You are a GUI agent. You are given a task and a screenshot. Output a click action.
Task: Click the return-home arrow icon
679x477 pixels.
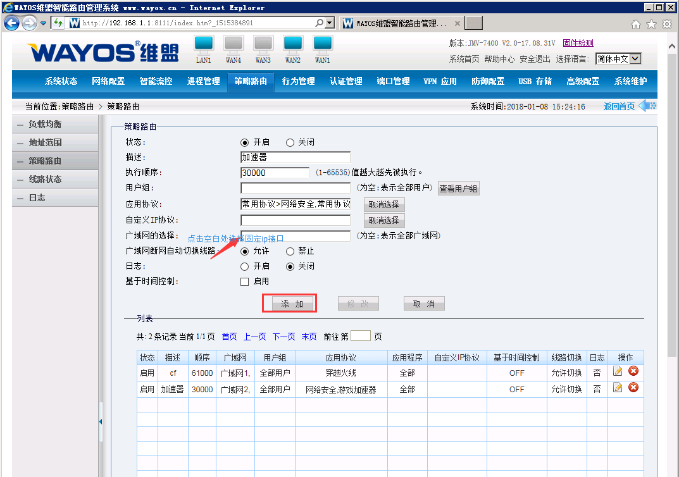click(647, 106)
